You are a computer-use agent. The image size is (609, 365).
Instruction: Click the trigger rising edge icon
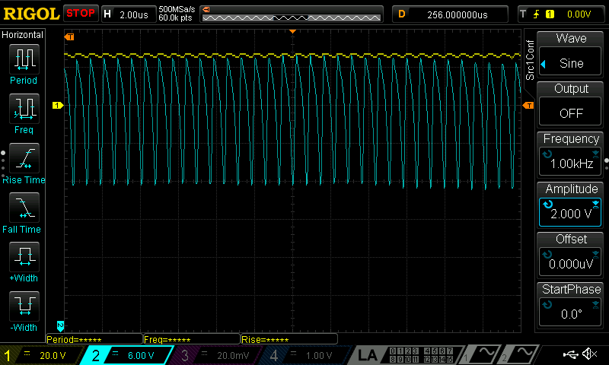pos(537,14)
